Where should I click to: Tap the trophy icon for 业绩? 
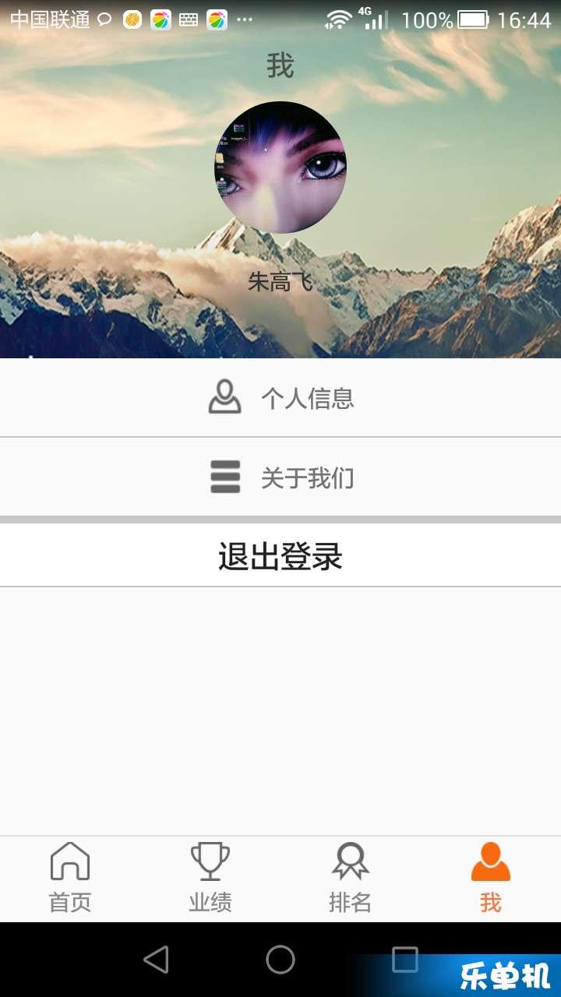[210, 861]
